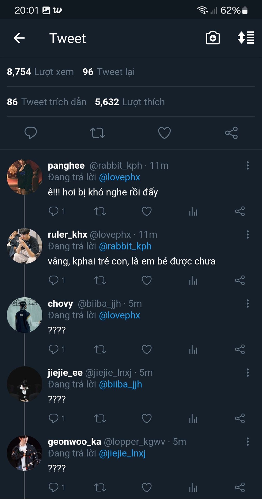Tap the sort replies icon in header

(245, 38)
